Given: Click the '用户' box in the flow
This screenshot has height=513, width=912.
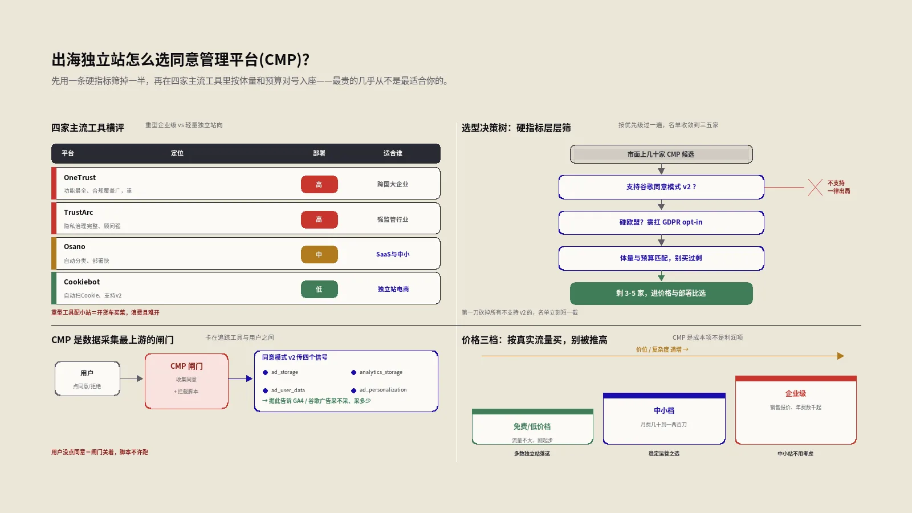Looking at the screenshot, I should [x=87, y=378].
